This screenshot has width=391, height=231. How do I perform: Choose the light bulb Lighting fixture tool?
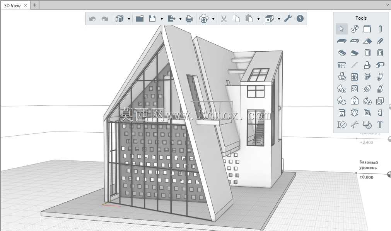coord(354,101)
